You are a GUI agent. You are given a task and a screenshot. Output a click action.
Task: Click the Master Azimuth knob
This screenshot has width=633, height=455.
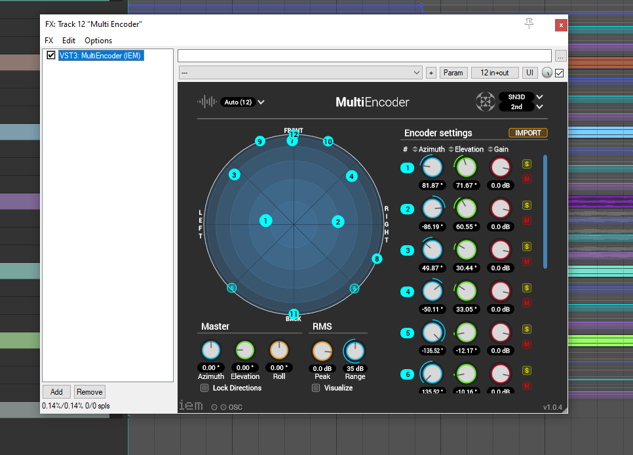(x=211, y=350)
